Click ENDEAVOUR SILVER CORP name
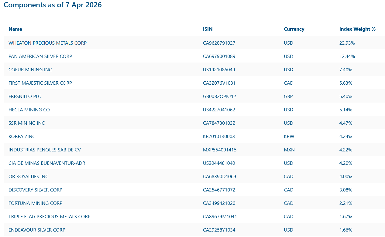The height and width of the screenshot is (237, 385). pyautogui.click(x=37, y=230)
